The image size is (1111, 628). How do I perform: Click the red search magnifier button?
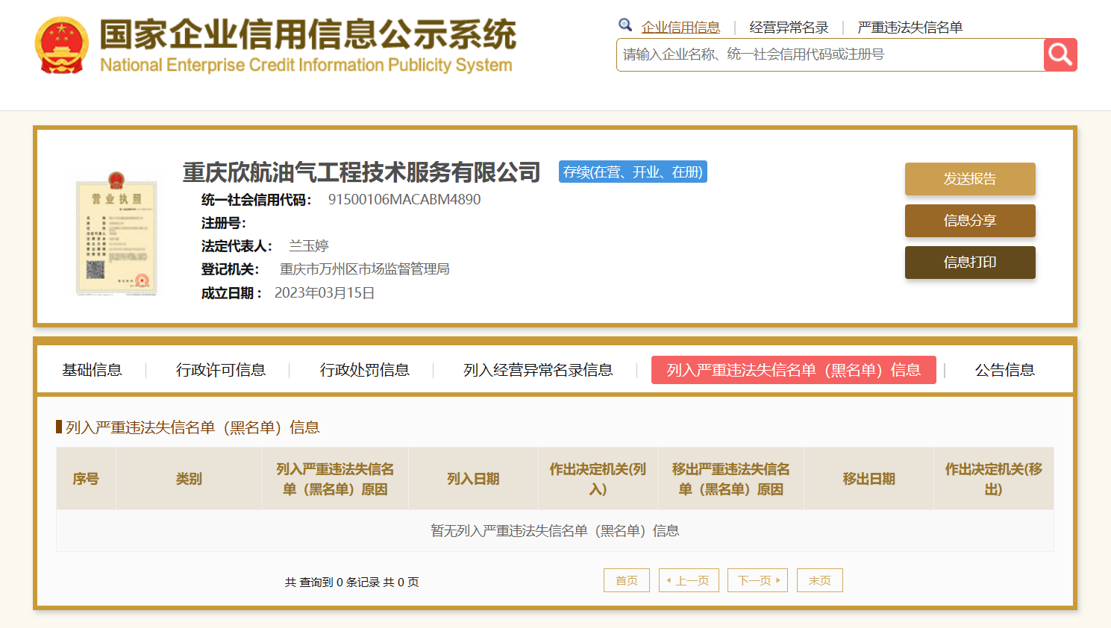1060,54
